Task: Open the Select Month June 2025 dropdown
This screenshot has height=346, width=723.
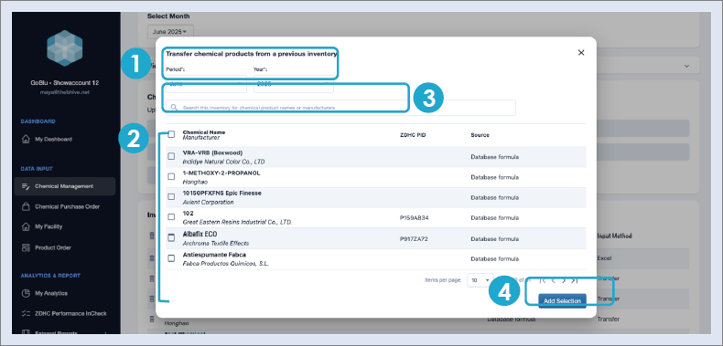Action: point(170,32)
